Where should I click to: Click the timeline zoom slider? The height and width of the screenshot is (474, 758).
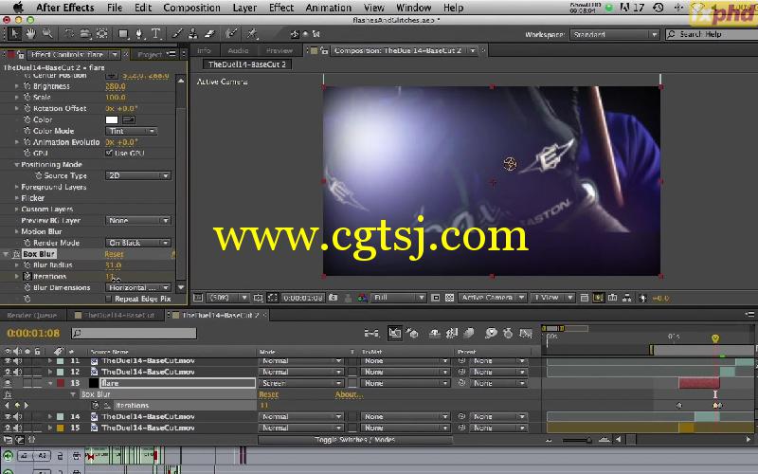coord(576,440)
